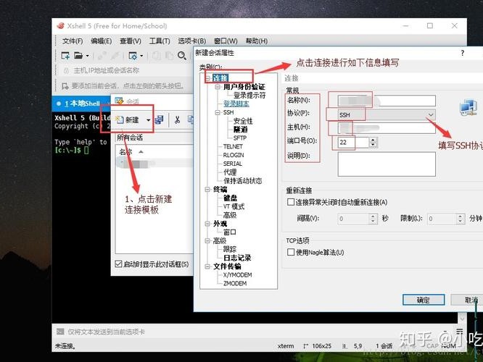Select TELNET in the category tree
The height and width of the screenshot is (362, 483).
(233, 146)
